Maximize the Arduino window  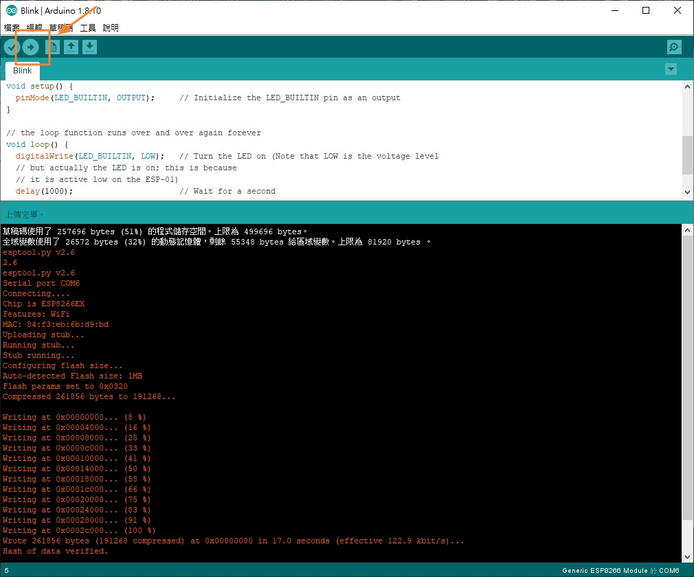coord(646,10)
